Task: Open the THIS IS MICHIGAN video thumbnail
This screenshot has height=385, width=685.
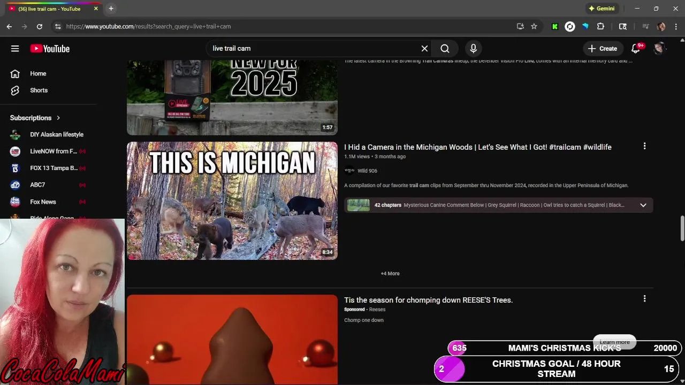Action: coord(232,201)
